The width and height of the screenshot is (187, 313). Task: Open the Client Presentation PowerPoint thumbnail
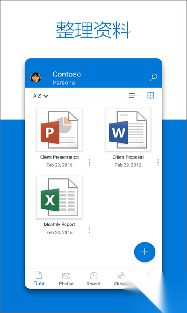pos(59,130)
